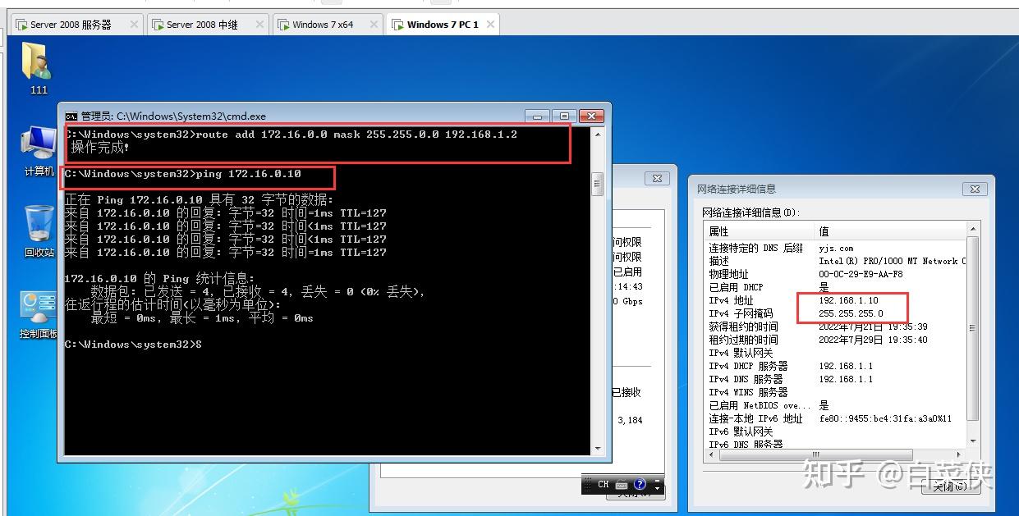Switch to Windows 7 x64 tab
The image size is (1019, 516).
[323, 25]
